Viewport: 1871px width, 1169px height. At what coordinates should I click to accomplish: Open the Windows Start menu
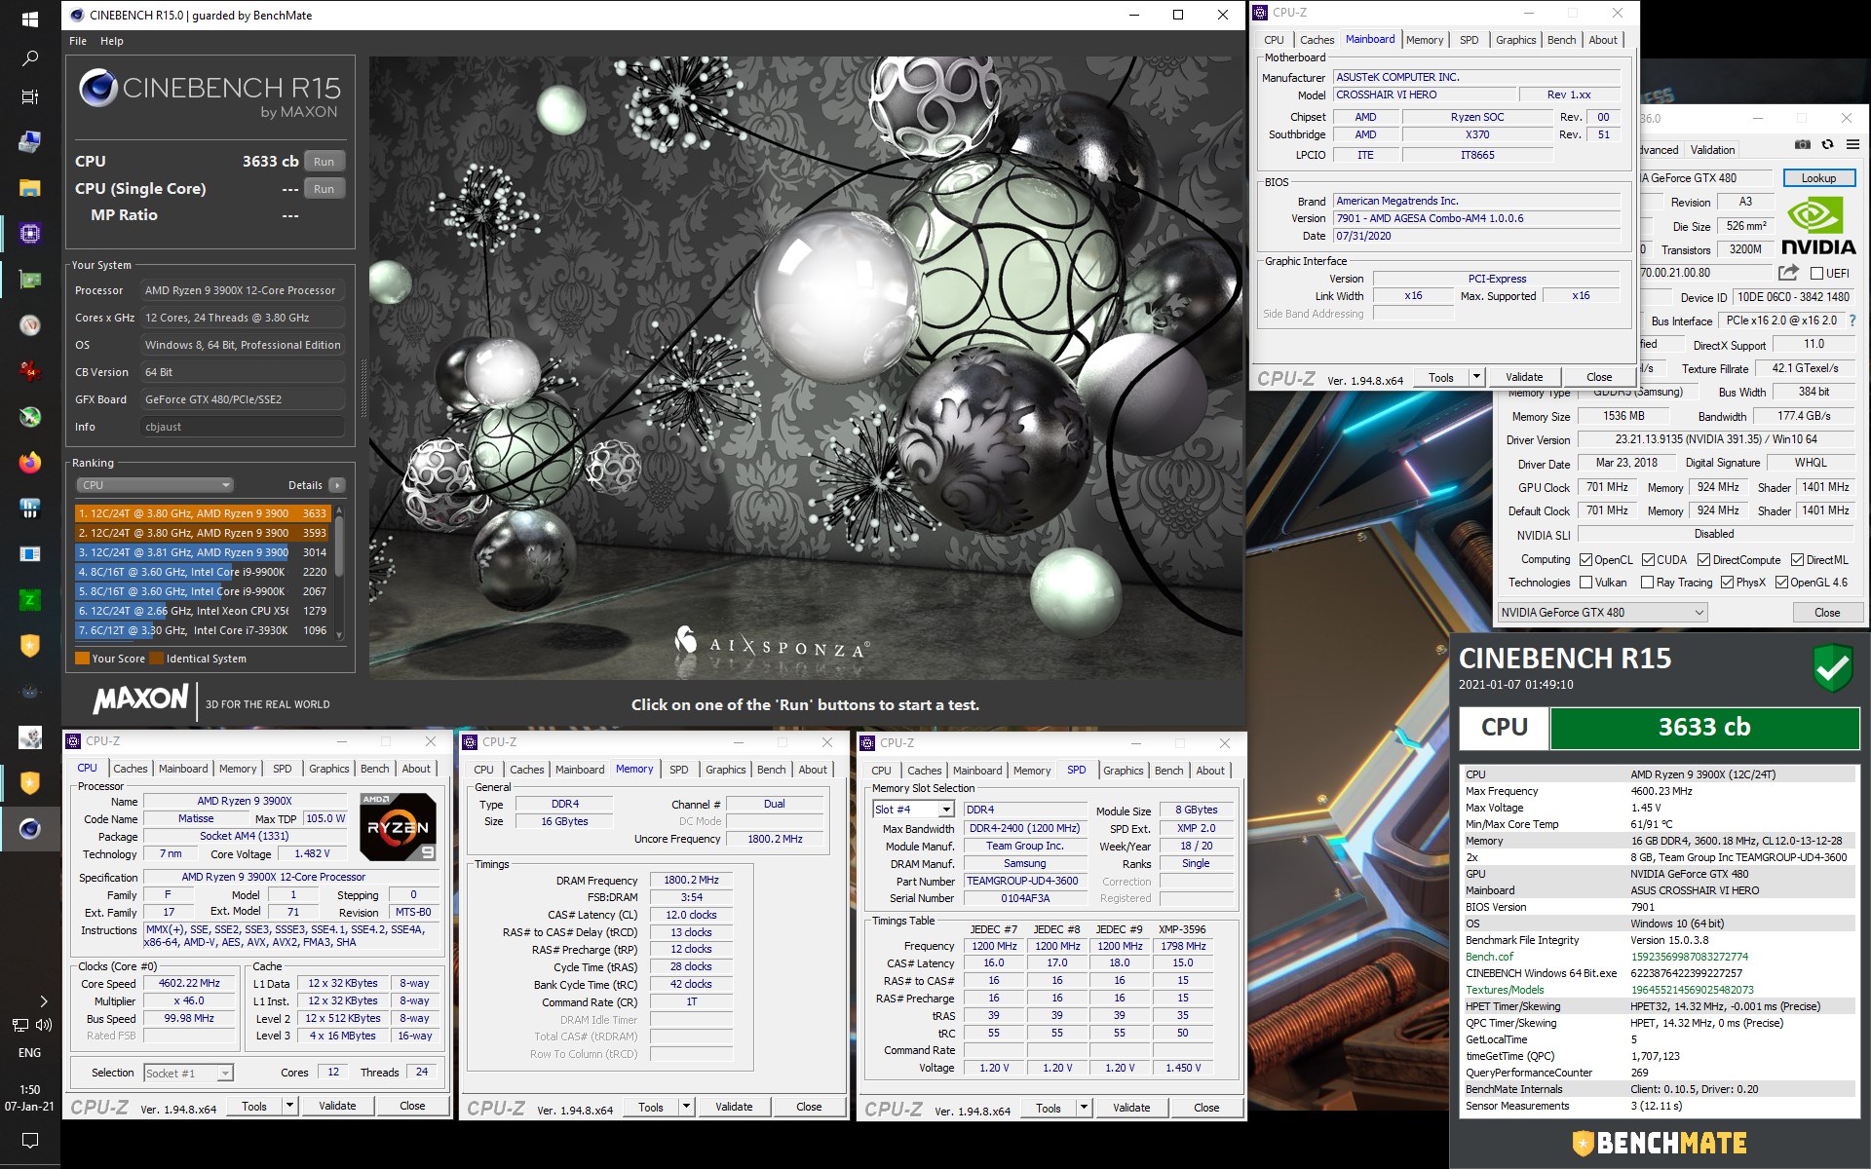pos(29,18)
